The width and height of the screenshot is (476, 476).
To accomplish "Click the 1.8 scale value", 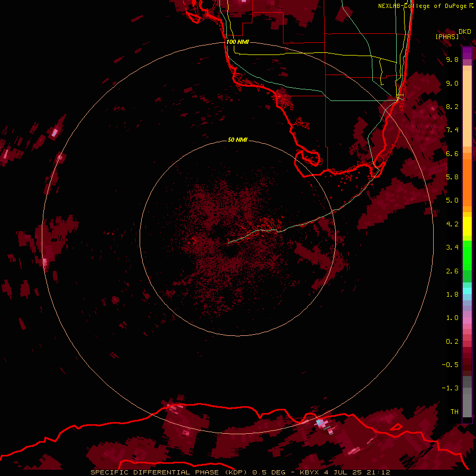I will click(x=452, y=294).
